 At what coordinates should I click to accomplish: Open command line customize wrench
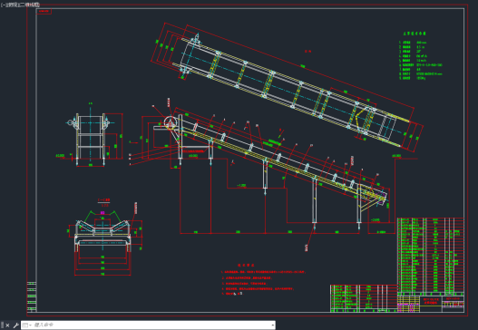pyautogui.click(x=15, y=325)
